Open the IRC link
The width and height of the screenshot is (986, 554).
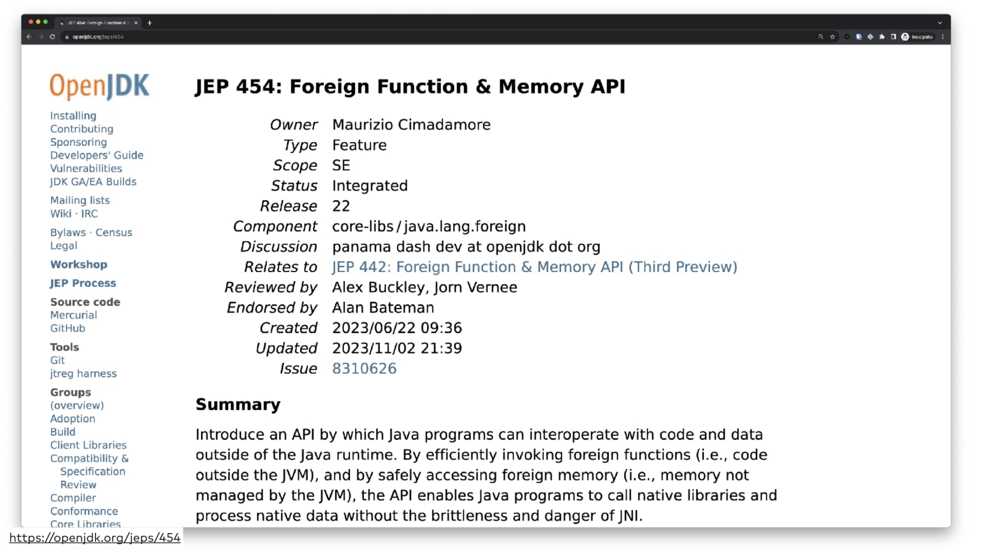[x=89, y=214]
